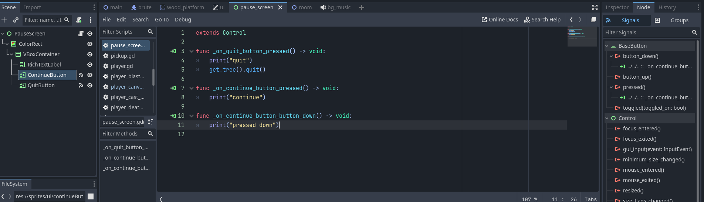704x202 pixels.
Task: Collapse BaseButton signals section
Action: coord(607,46)
